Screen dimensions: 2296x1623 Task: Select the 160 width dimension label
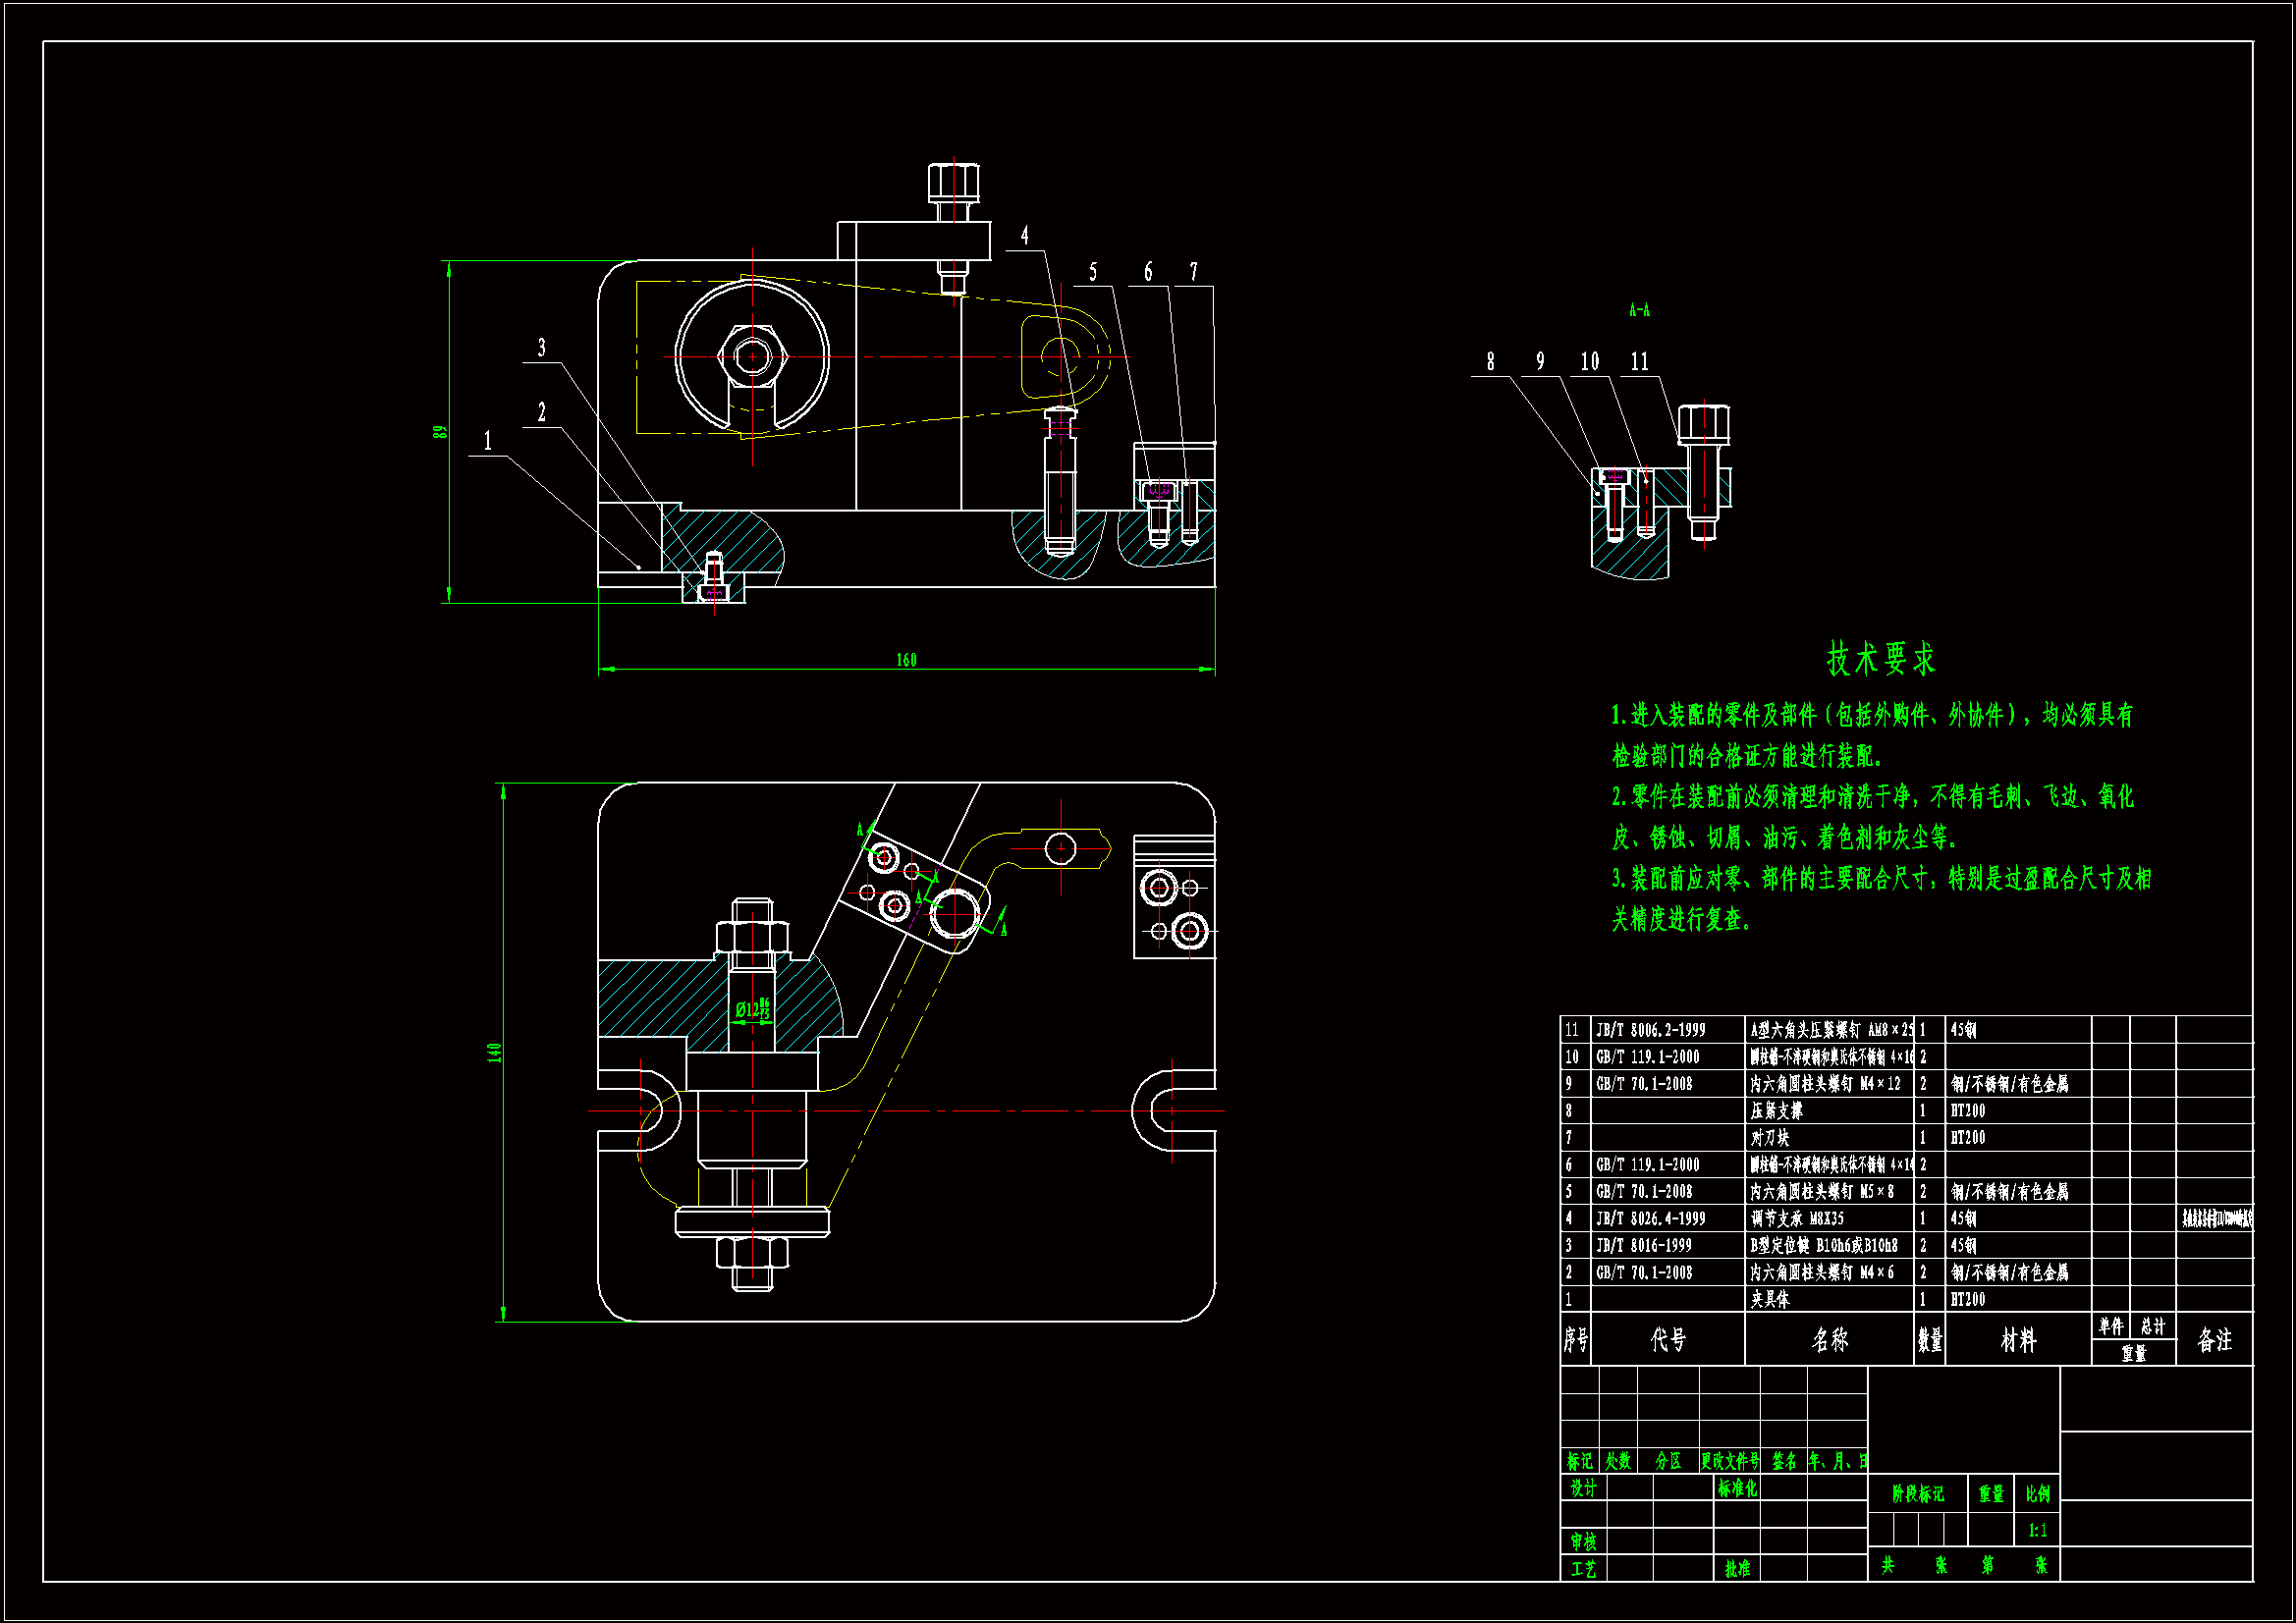click(x=906, y=660)
